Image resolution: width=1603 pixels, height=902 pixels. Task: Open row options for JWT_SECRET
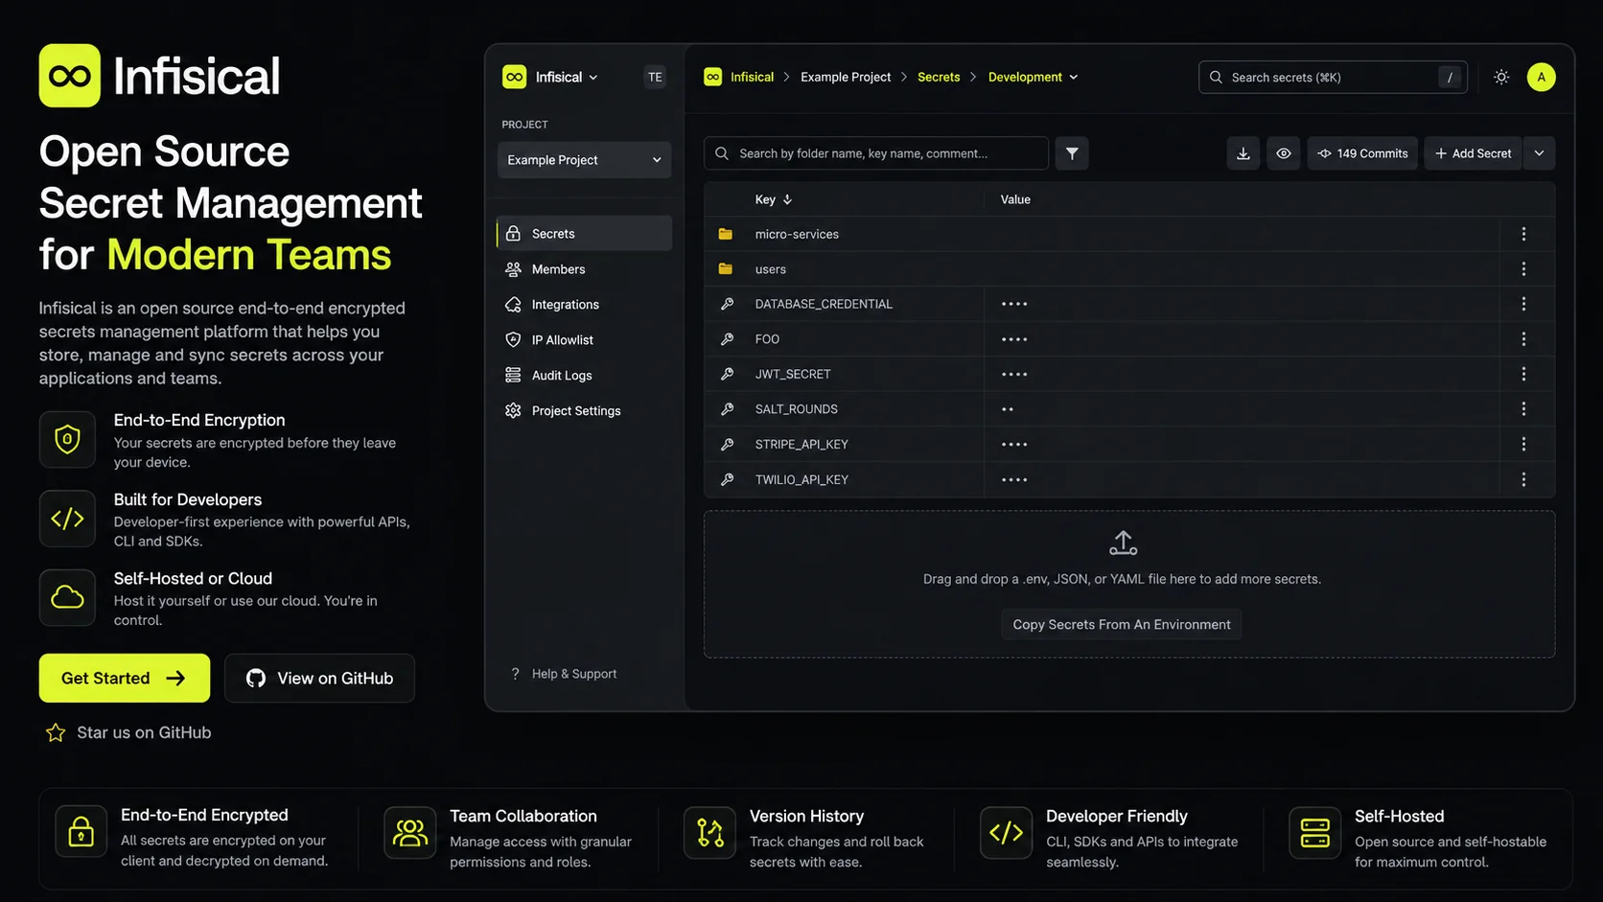point(1523,374)
